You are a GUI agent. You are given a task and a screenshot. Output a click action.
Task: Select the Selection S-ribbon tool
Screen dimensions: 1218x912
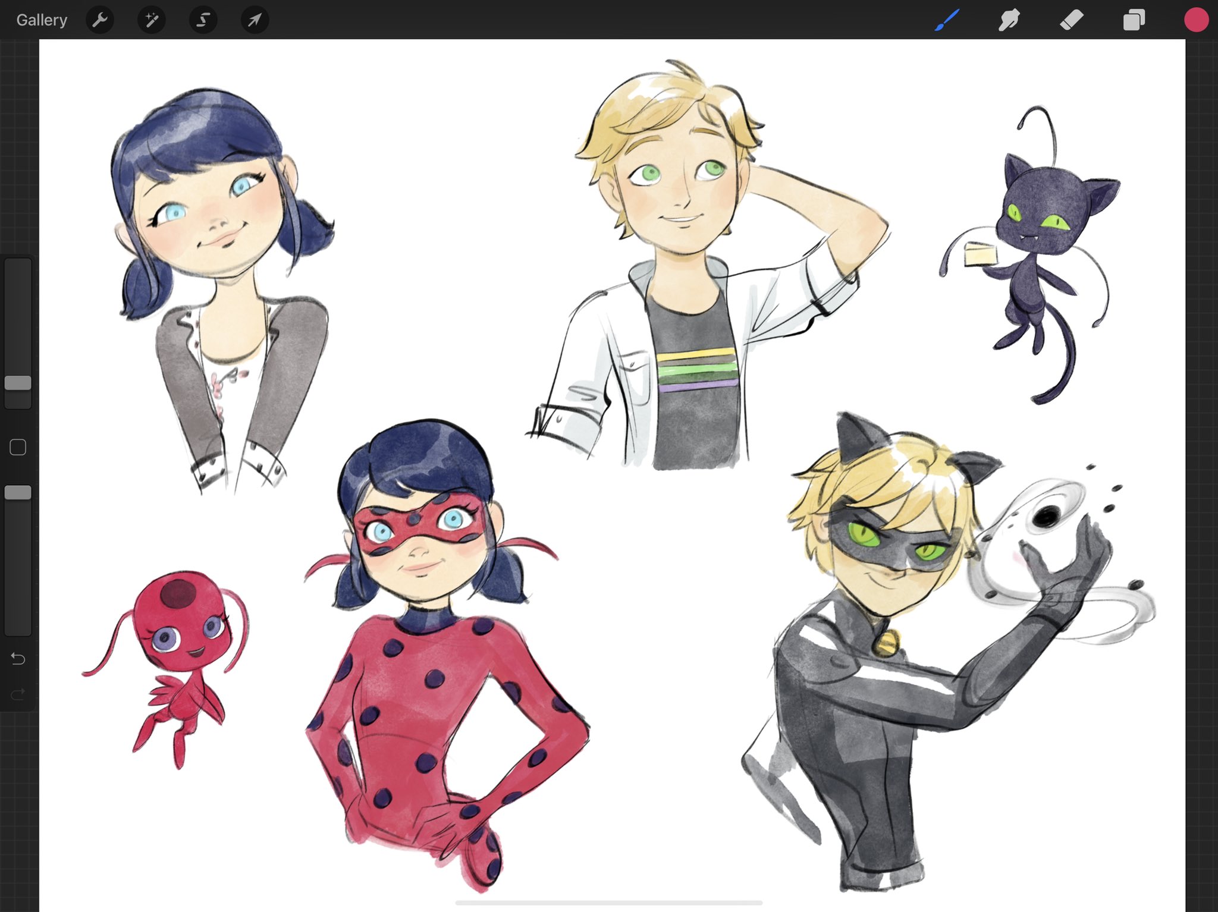click(x=203, y=20)
